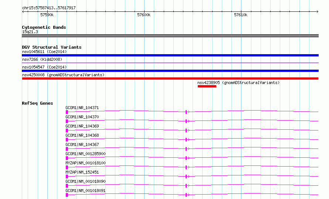Click the mid-gene exon arrow of GCOM1|NR_104370
The width and height of the screenshot is (329, 199).
coord(187,121)
